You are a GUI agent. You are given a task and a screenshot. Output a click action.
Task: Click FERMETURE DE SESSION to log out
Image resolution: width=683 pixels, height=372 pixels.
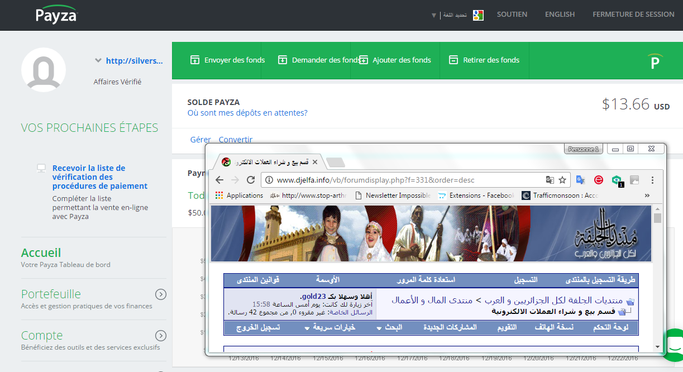(x=633, y=15)
